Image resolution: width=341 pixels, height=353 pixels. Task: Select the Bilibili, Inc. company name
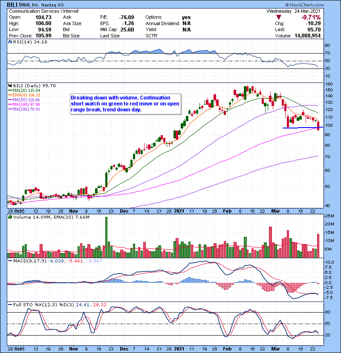29,5
